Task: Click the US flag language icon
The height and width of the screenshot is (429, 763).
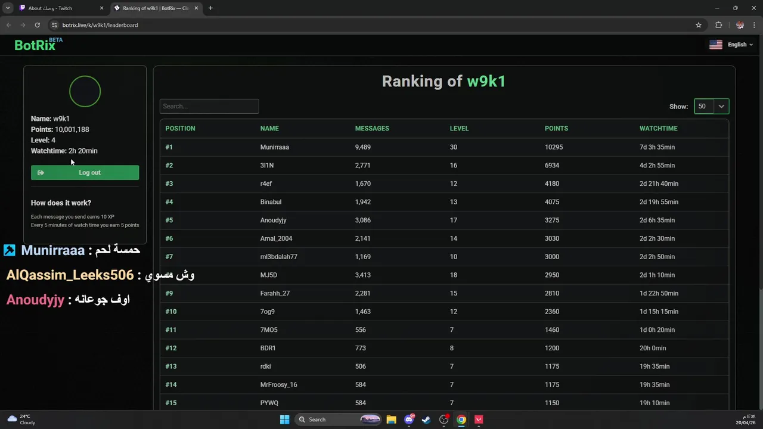Action: click(x=716, y=45)
